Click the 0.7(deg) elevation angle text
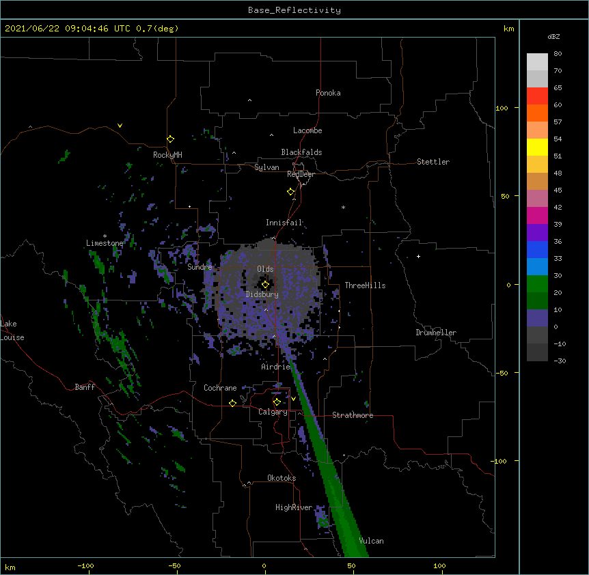 [x=157, y=29]
